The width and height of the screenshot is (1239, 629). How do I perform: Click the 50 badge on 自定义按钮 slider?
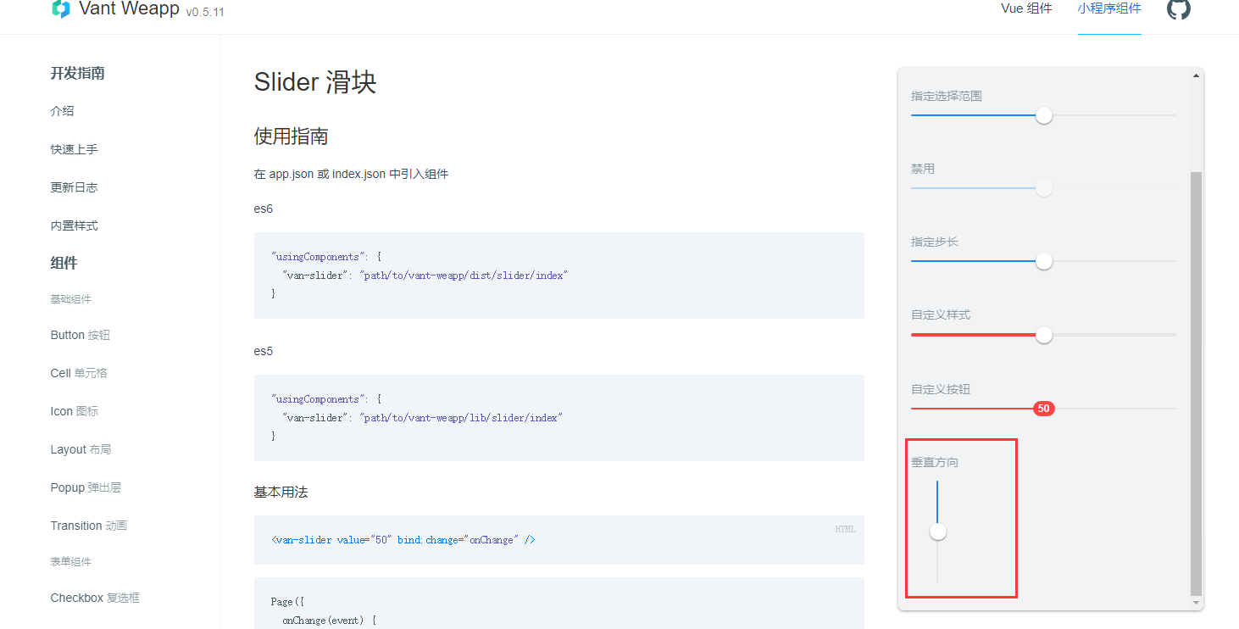(x=1043, y=409)
